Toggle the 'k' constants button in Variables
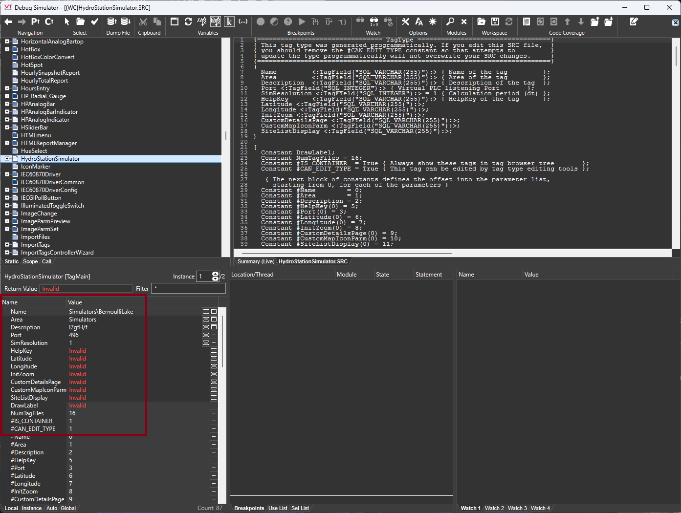 pos(229,21)
